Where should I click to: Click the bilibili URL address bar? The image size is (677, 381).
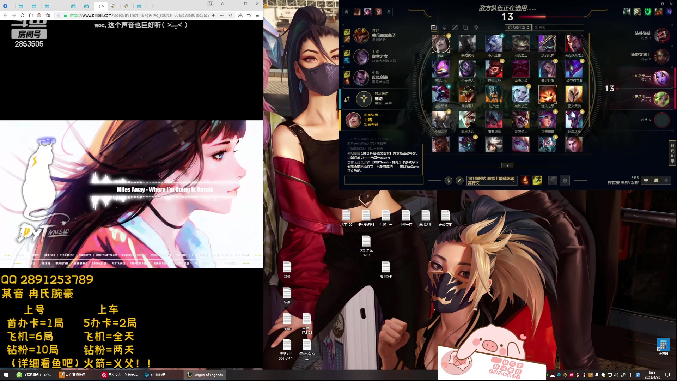(x=139, y=15)
